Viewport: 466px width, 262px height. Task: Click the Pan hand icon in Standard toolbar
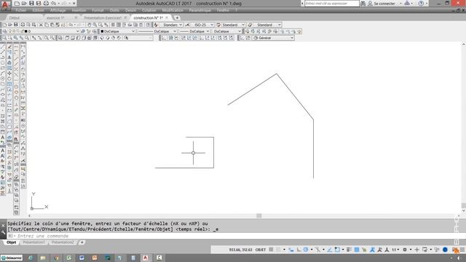pos(89,25)
